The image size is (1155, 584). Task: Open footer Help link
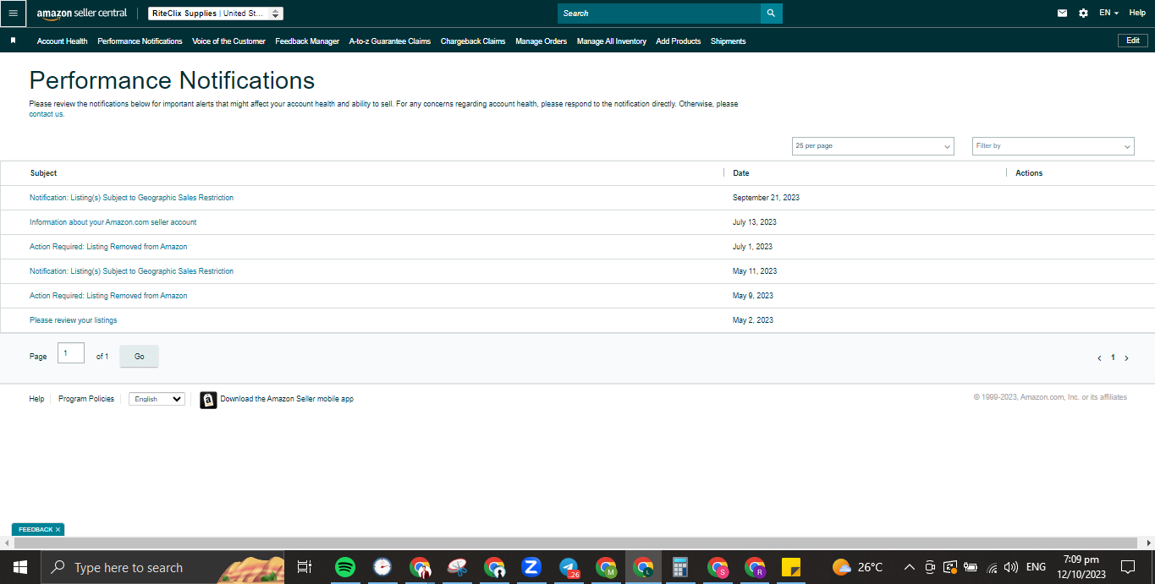[x=36, y=399]
